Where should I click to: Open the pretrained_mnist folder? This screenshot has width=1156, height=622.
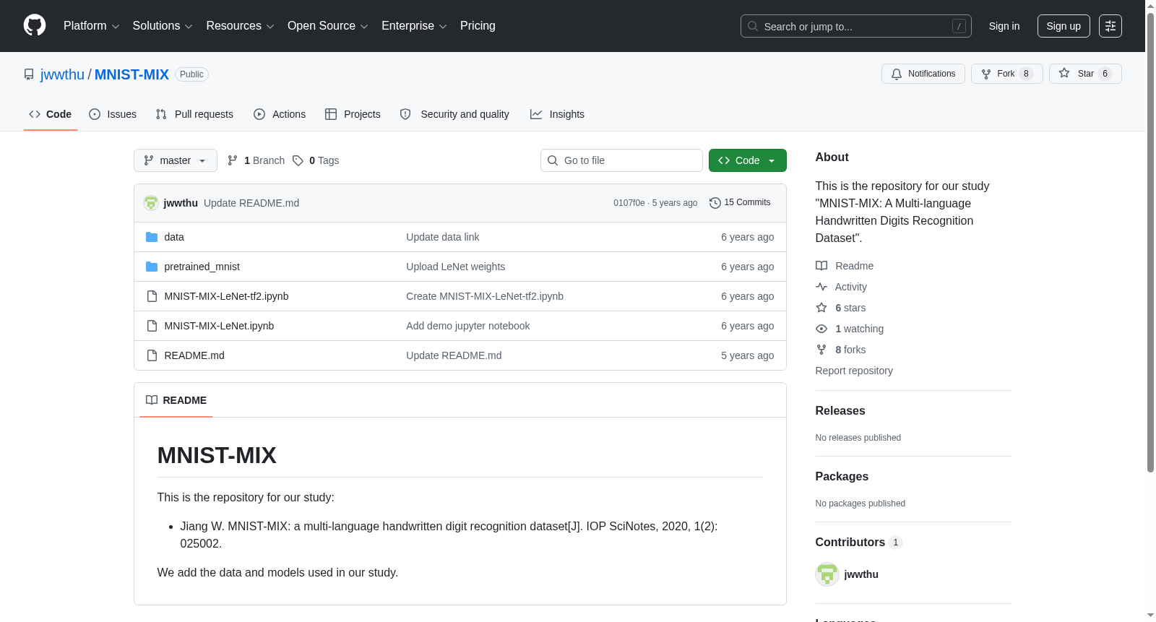click(202, 267)
